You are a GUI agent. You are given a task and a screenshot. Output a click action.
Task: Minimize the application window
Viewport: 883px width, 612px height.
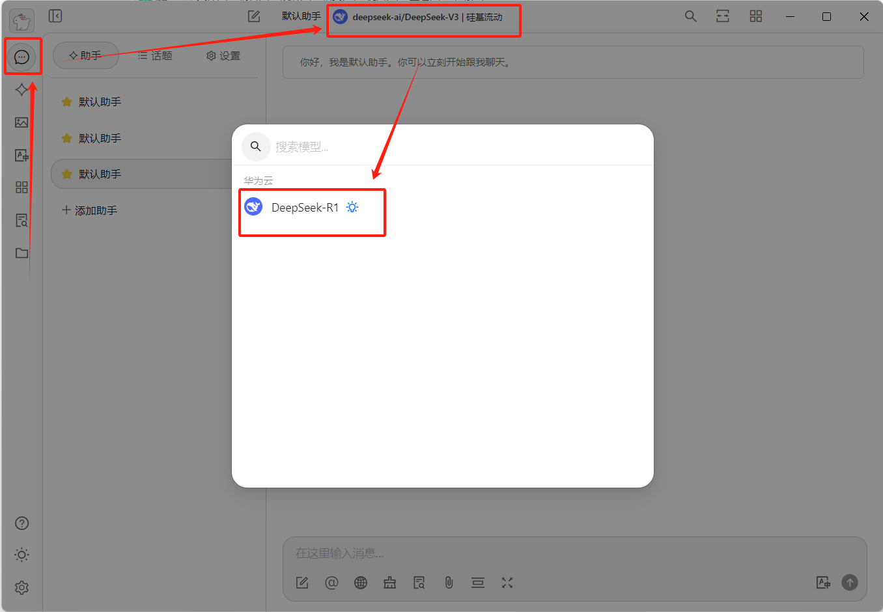(x=790, y=16)
